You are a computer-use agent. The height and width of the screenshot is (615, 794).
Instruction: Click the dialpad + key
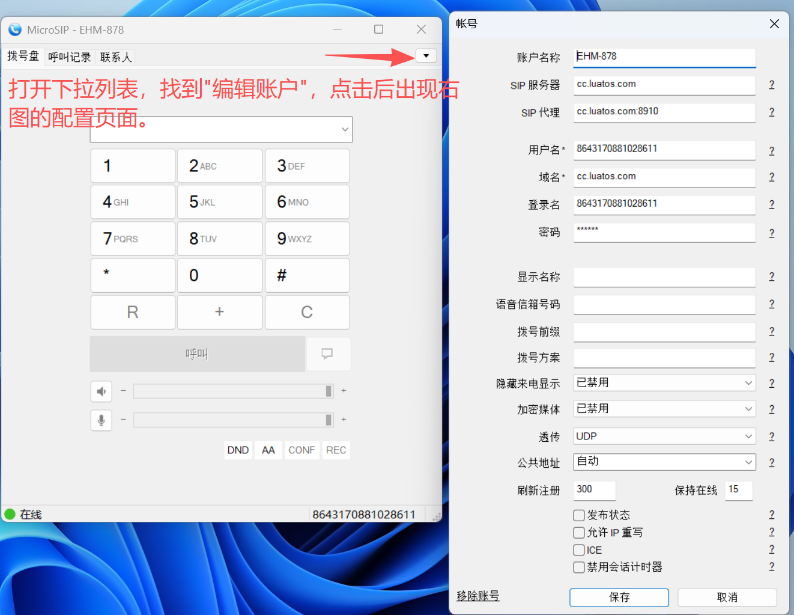click(x=220, y=312)
